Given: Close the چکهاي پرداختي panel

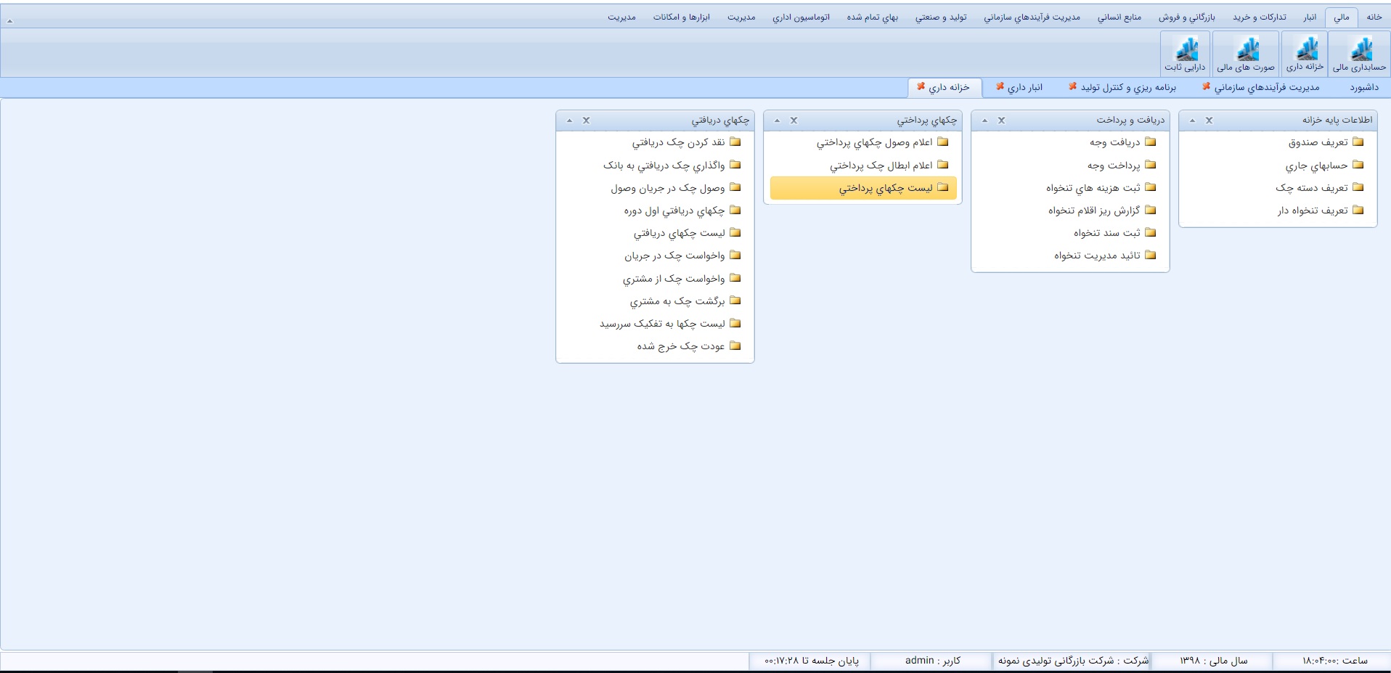Looking at the screenshot, I should pyautogui.click(x=794, y=121).
